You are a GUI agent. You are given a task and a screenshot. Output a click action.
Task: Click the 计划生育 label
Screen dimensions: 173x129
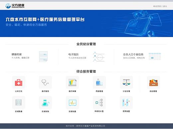coord(126,91)
